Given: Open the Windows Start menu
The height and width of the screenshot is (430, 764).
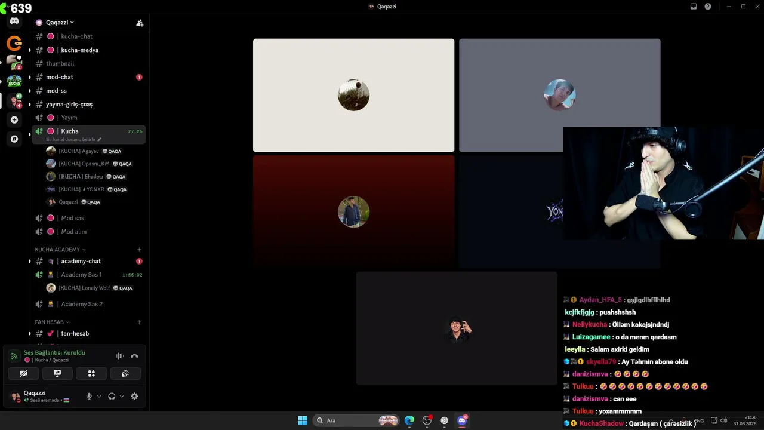Looking at the screenshot, I should [x=303, y=420].
